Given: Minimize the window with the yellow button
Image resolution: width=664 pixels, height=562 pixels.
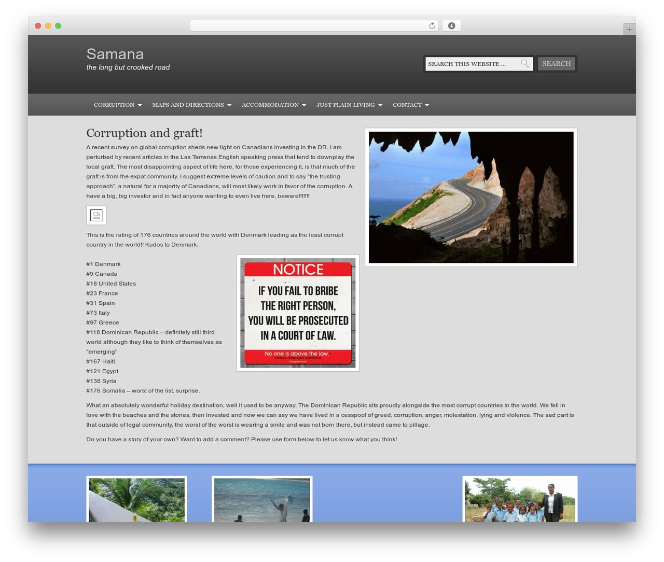Looking at the screenshot, I should point(48,26).
